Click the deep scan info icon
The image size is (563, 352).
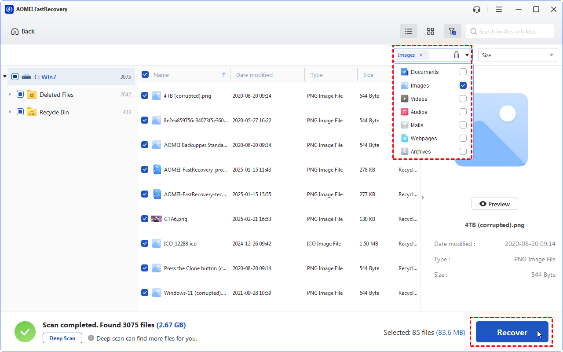click(91, 338)
